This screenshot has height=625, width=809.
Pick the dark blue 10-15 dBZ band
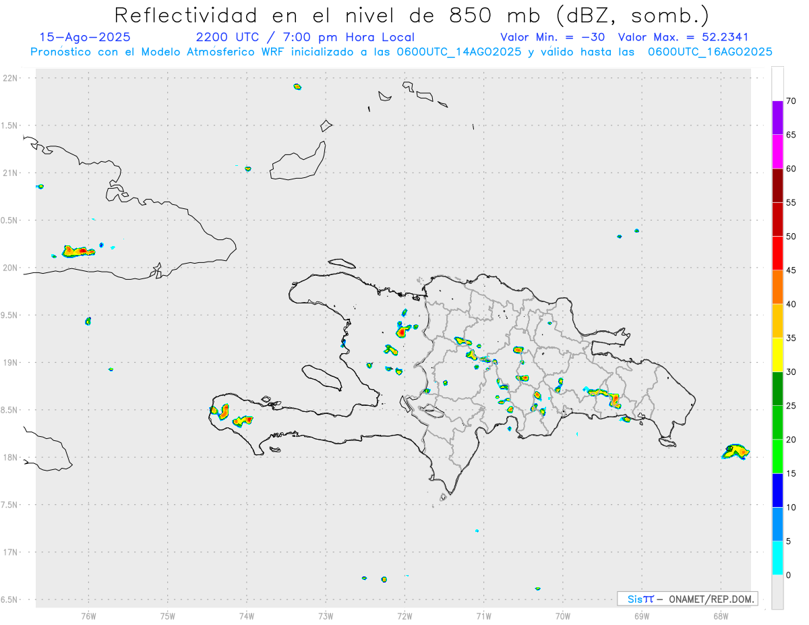click(777, 490)
